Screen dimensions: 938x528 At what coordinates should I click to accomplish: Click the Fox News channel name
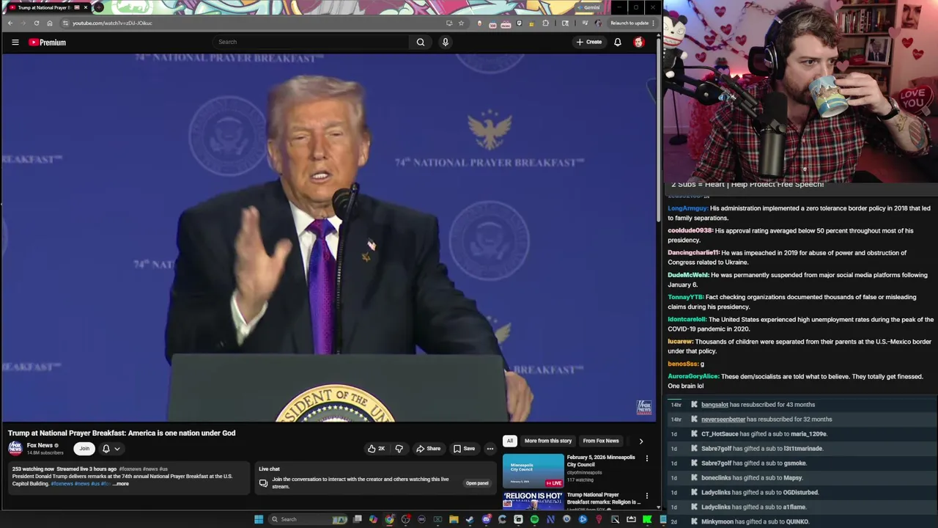pos(40,445)
